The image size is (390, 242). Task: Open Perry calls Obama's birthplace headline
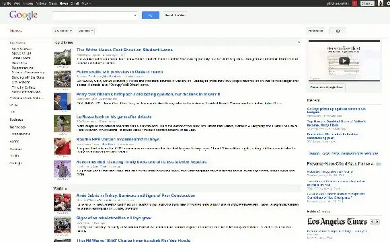[x=148, y=94]
